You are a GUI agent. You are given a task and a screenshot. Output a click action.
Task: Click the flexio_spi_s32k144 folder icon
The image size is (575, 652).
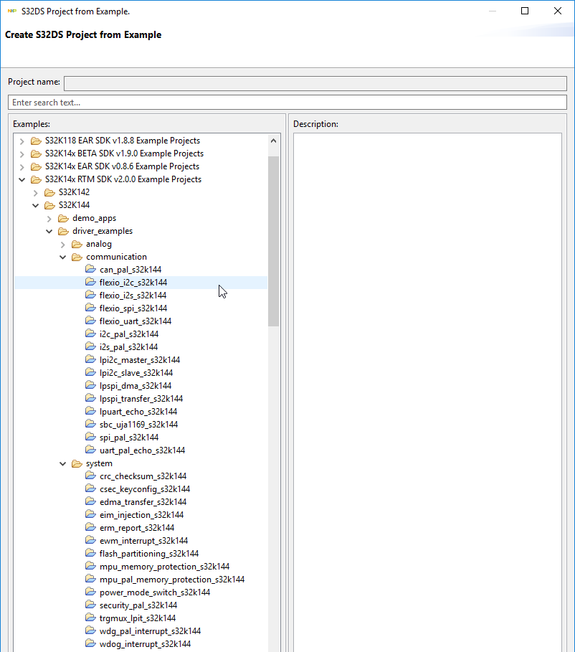tap(90, 308)
